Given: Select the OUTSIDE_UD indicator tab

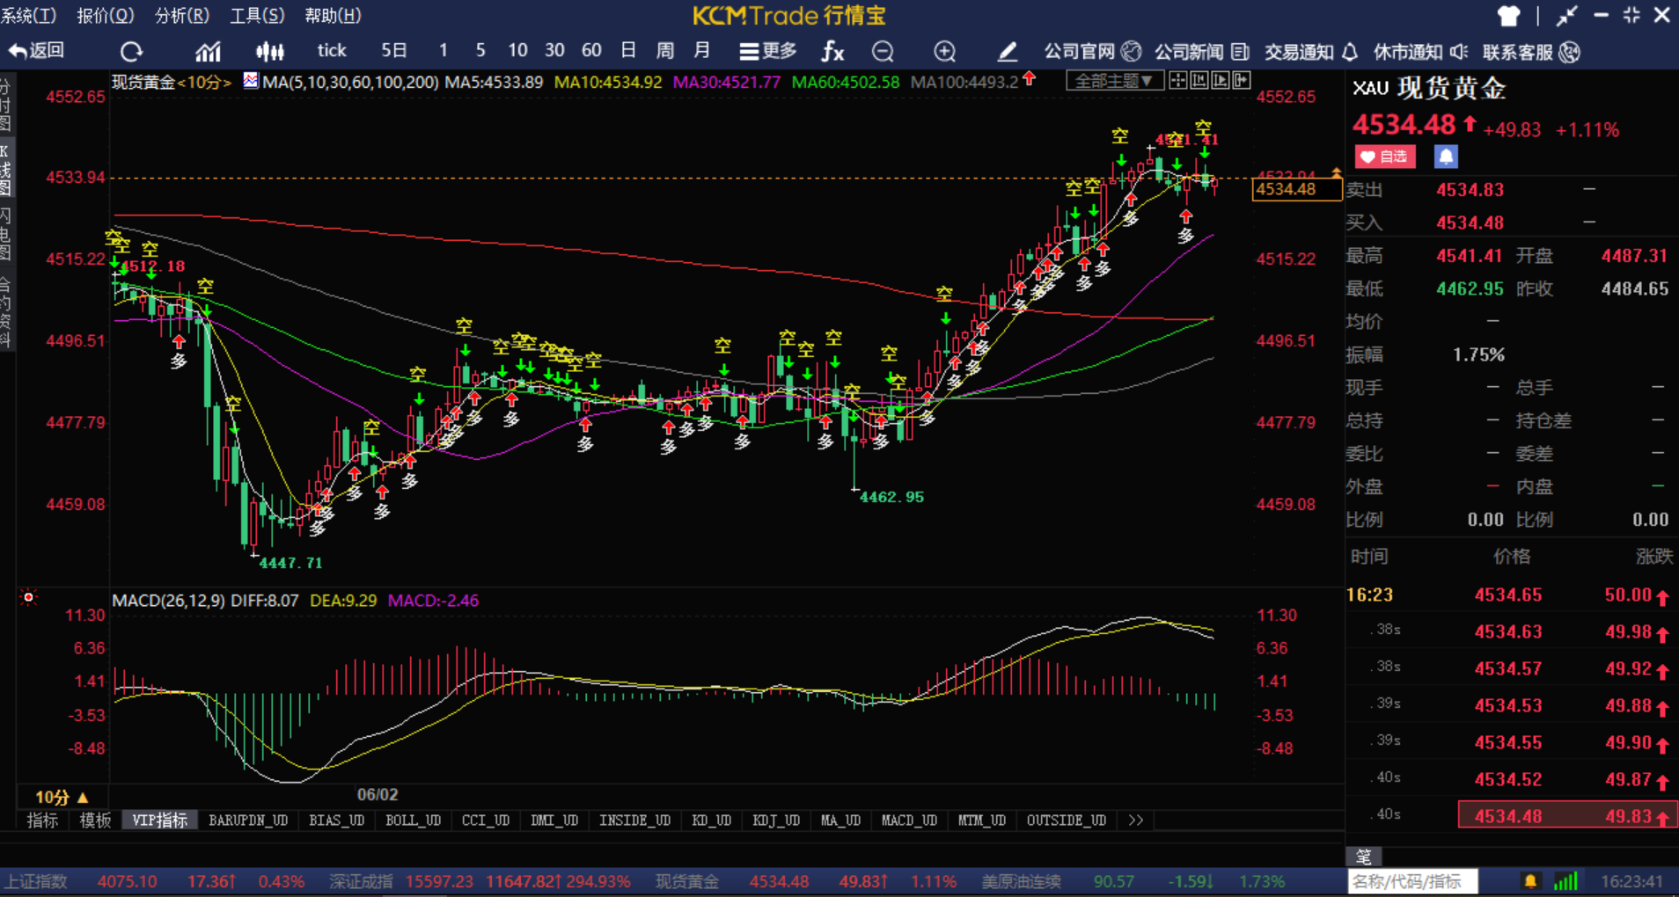Looking at the screenshot, I should click(x=1067, y=820).
